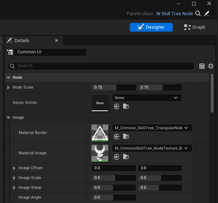Expand the Image Offset property
The image size is (218, 203).
coord(14,168)
